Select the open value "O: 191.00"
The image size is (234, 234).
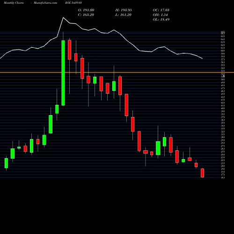pos(86,10)
